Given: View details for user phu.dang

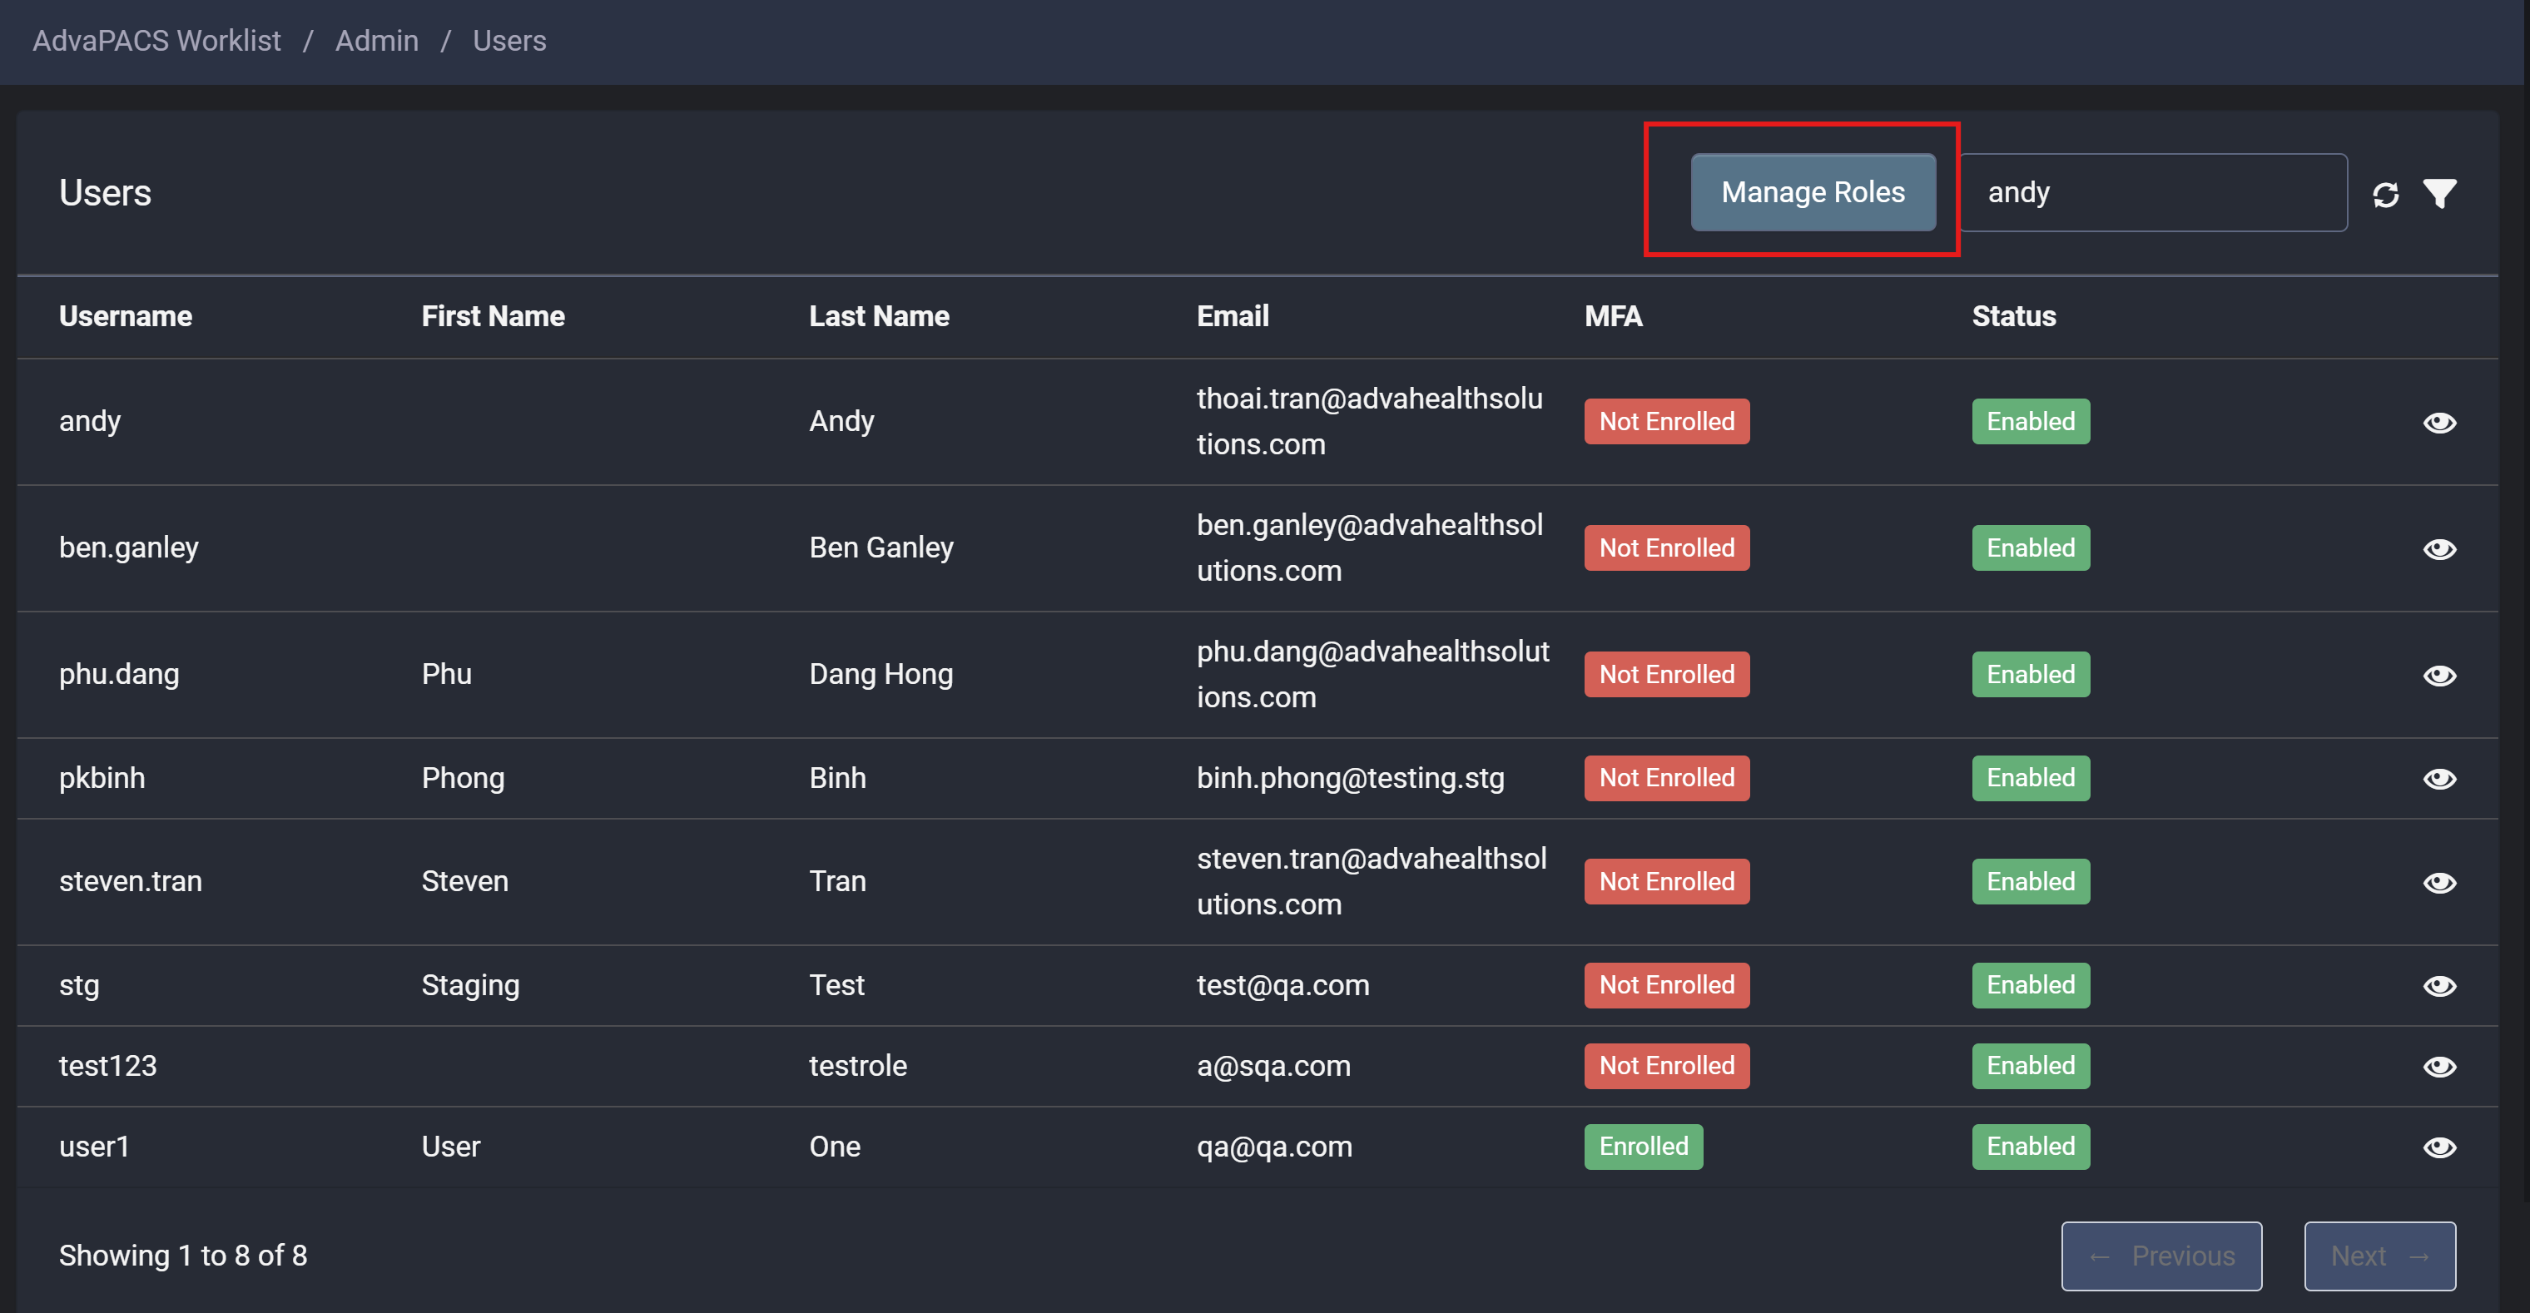Looking at the screenshot, I should click(x=2439, y=676).
